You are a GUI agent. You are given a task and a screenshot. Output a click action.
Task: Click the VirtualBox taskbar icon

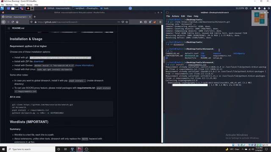pyautogui.click(x=72, y=149)
